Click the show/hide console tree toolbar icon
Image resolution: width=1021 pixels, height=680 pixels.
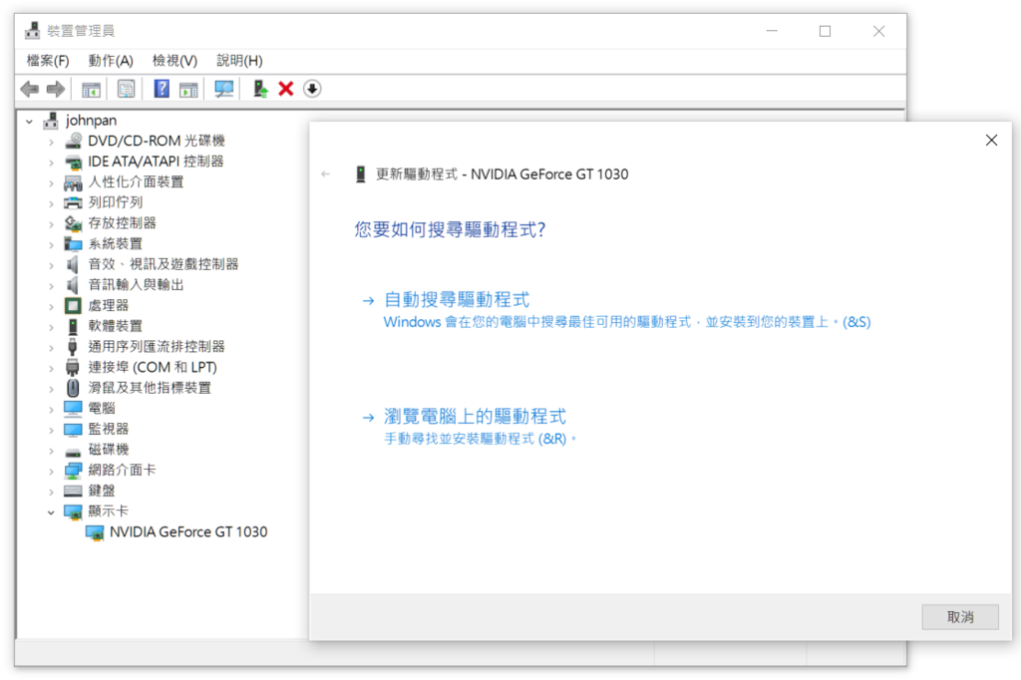[91, 89]
